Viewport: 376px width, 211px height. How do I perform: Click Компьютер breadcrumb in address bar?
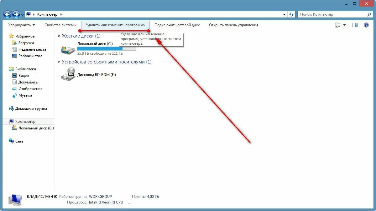(47, 14)
